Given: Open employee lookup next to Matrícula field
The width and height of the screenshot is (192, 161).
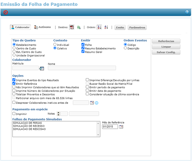Looking at the screenshot, I should 42,68.
